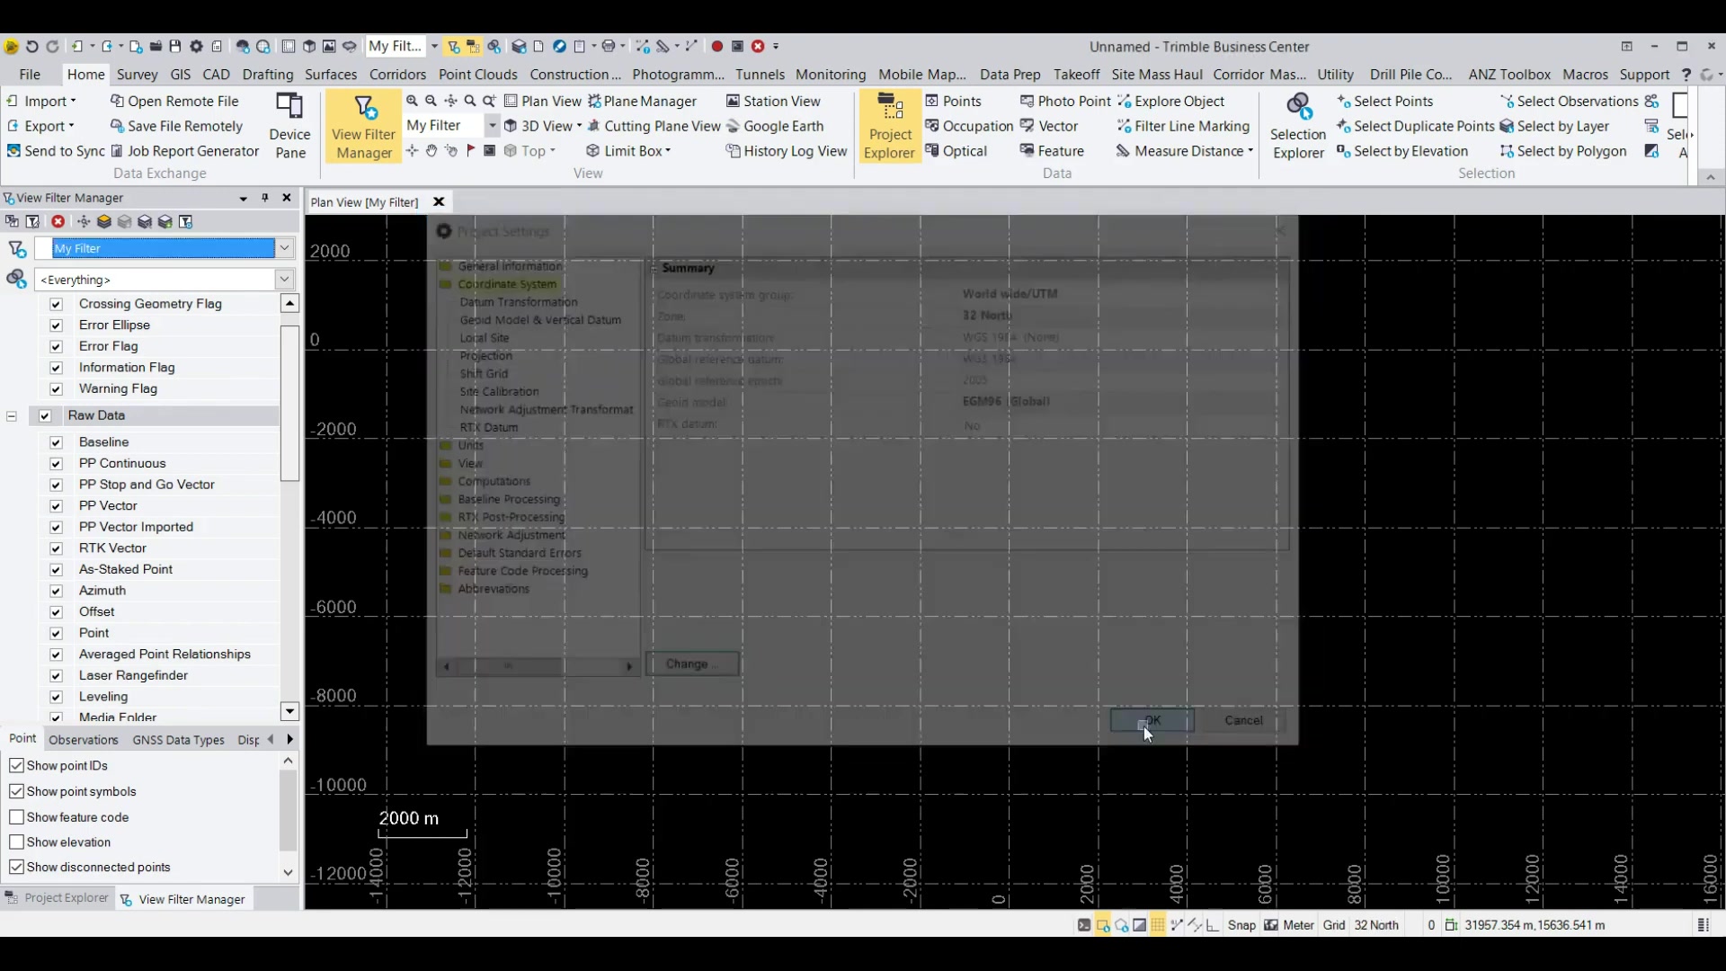
Task: Expand the 3D View dropdown arrow
Action: pyautogui.click(x=579, y=126)
